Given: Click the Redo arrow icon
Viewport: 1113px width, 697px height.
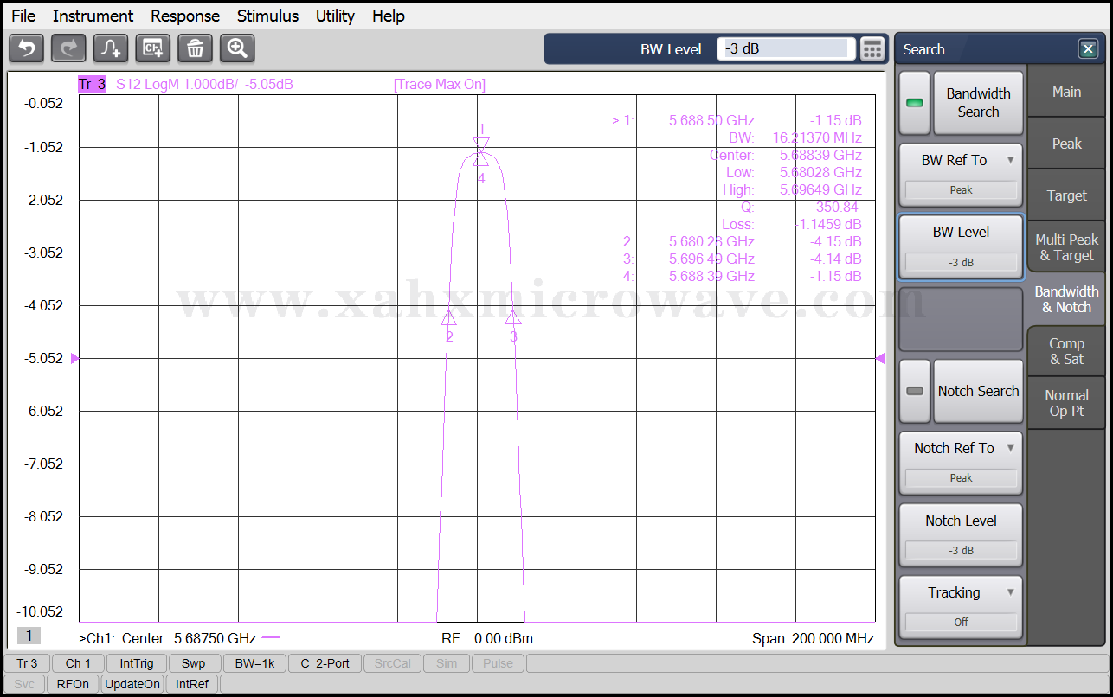Looking at the screenshot, I should pos(68,48).
